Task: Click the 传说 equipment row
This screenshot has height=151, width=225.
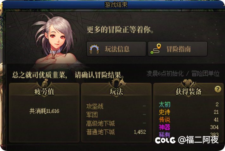Action: coord(189,120)
